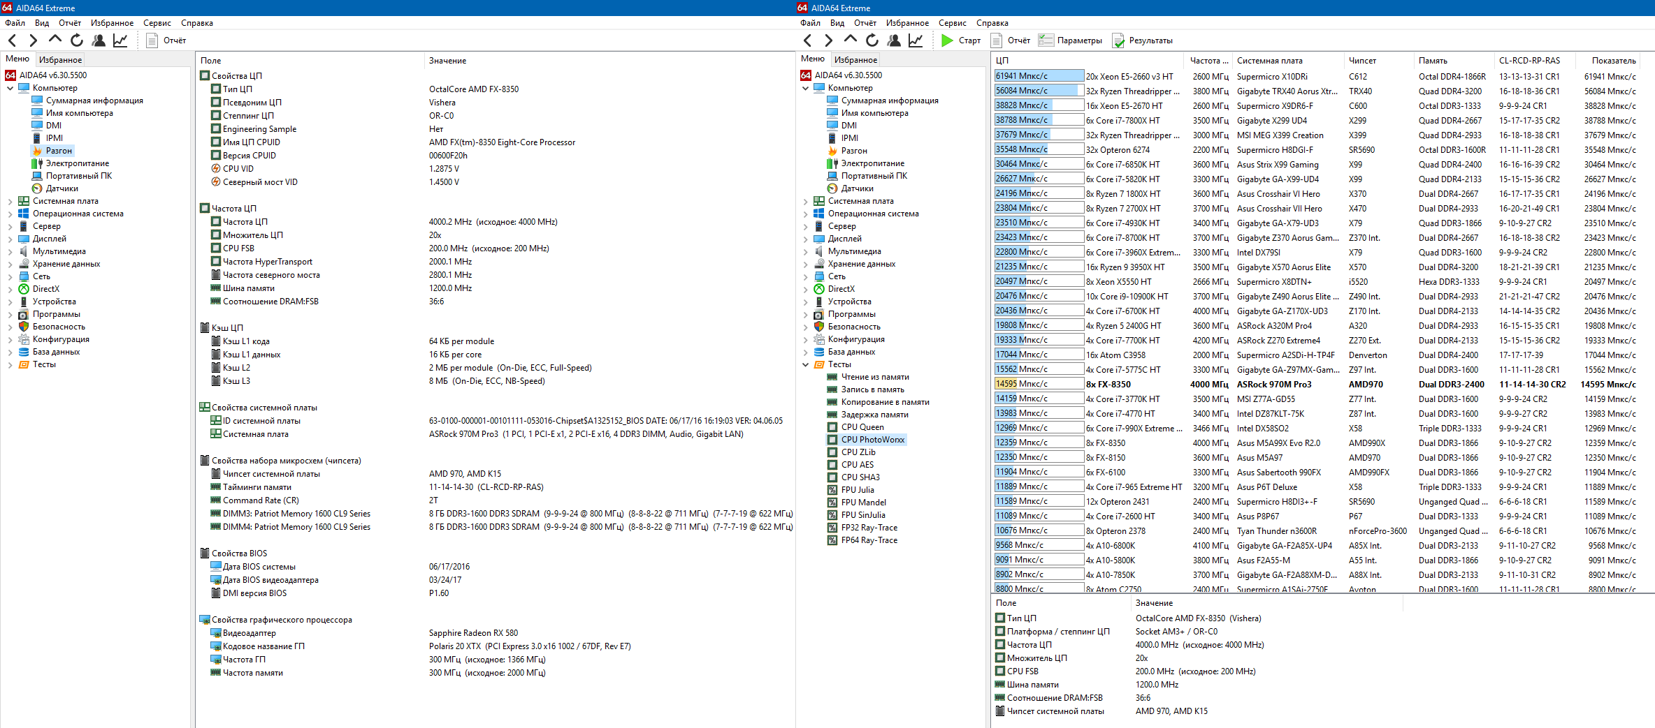
Task: Select Датчики in the left tree
Action: pyautogui.click(x=55, y=188)
